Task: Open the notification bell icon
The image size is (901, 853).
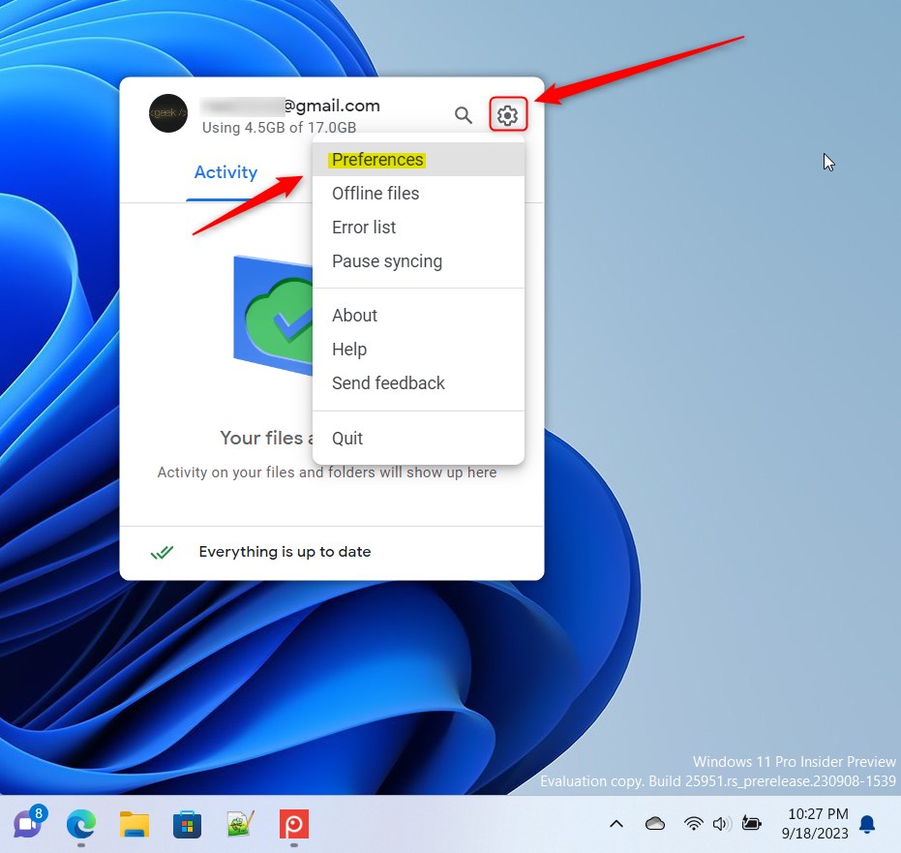Action: pyautogui.click(x=867, y=824)
